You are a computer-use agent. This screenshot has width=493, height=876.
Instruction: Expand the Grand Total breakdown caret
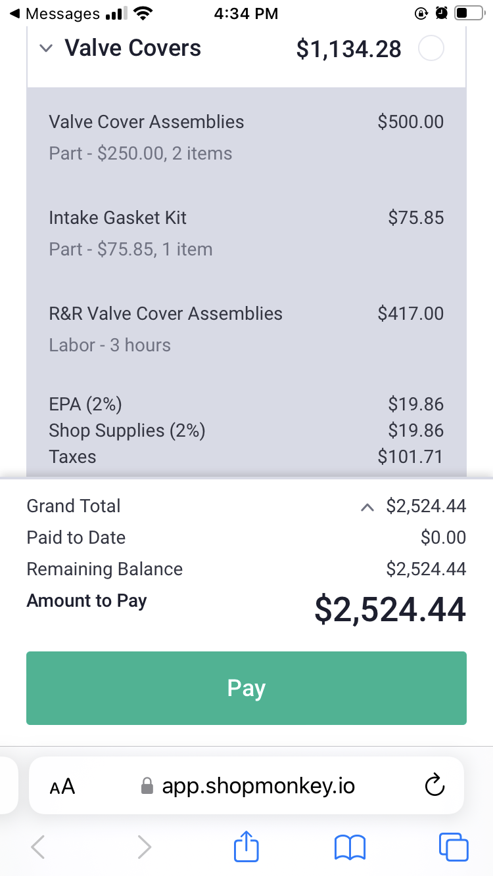[x=368, y=507]
